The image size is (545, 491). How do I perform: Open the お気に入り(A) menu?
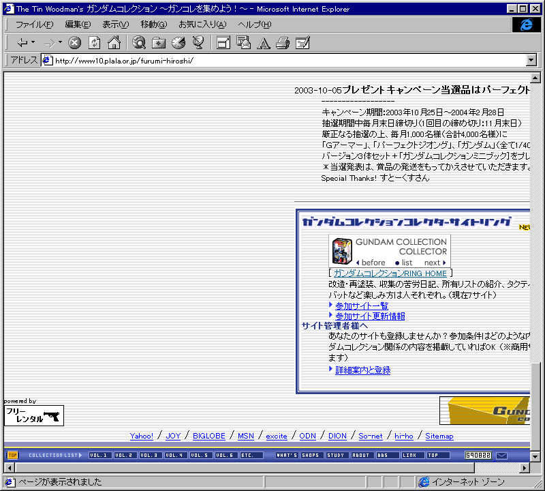click(202, 25)
